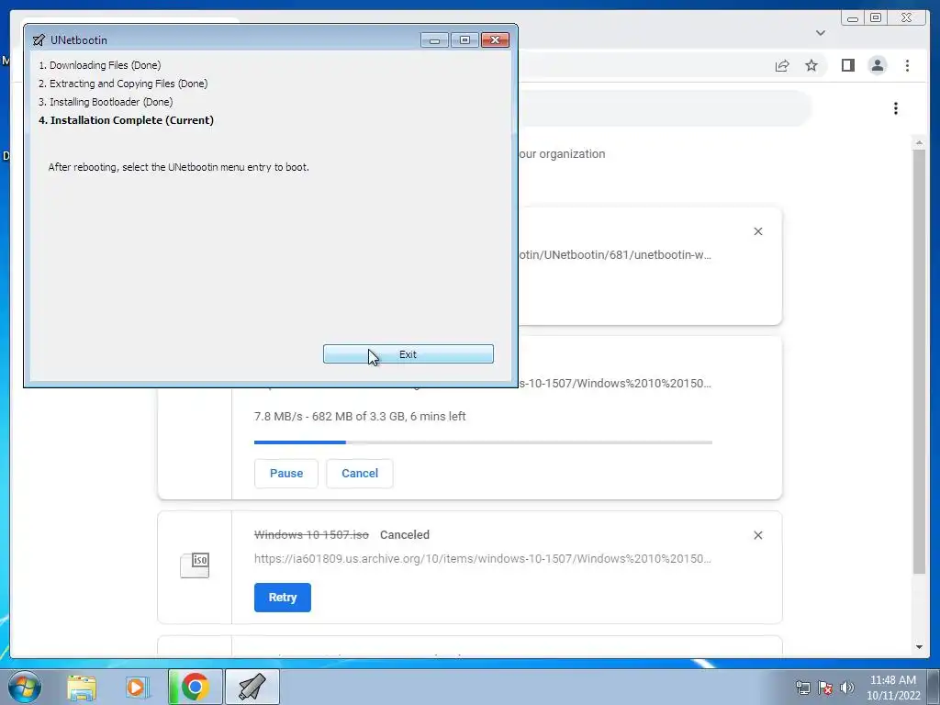Viewport: 940px width, 705px height.
Task: Click the 'Installing Bootloader (Done)' step
Action: point(106,102)
